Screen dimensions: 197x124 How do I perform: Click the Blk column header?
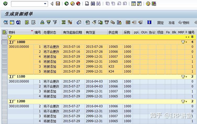(x=174, y=32)
